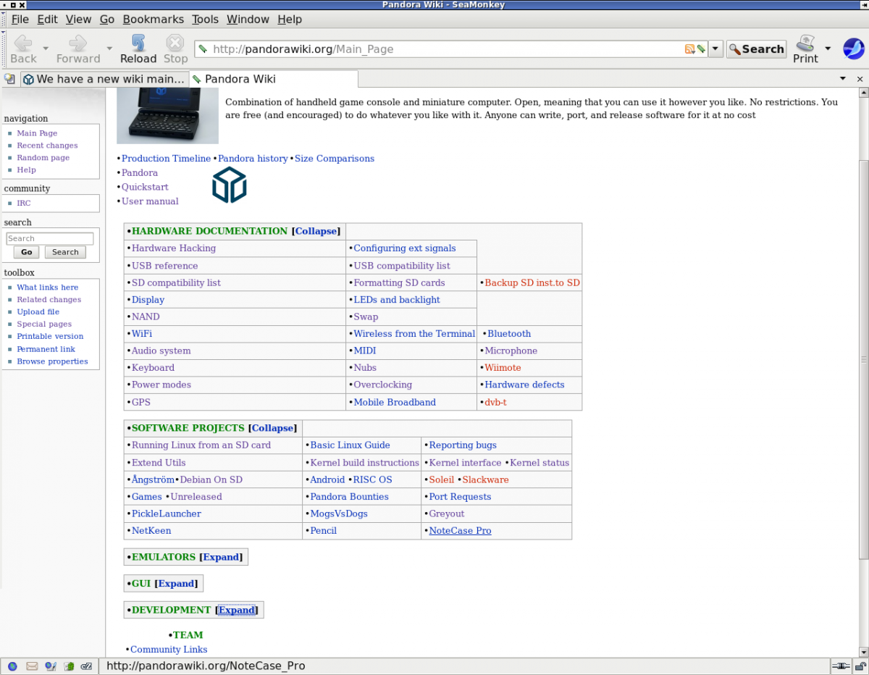Click the vertical page scrollbar

[x=862, y=359]
